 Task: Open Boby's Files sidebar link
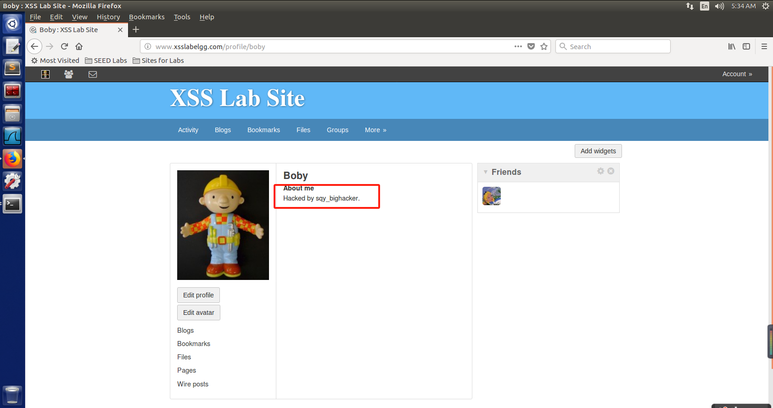[x=184, y=357]
